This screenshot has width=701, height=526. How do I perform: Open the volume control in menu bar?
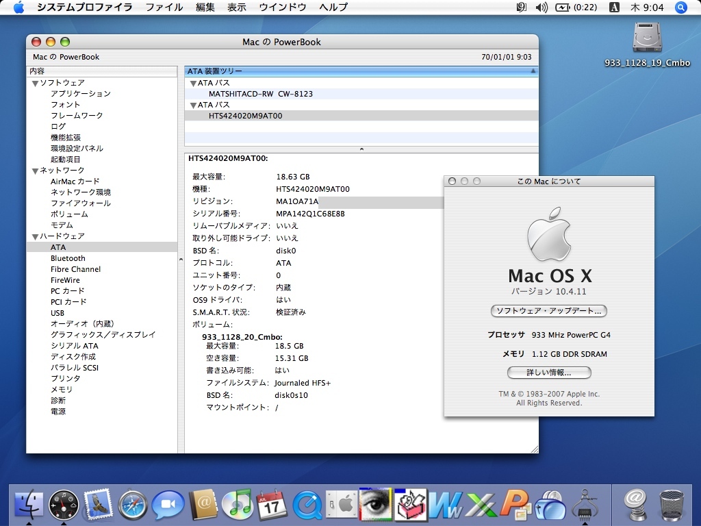pos(541,8)
